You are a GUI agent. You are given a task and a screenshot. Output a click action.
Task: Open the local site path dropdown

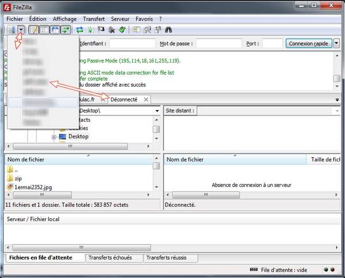tap(157, 111)
